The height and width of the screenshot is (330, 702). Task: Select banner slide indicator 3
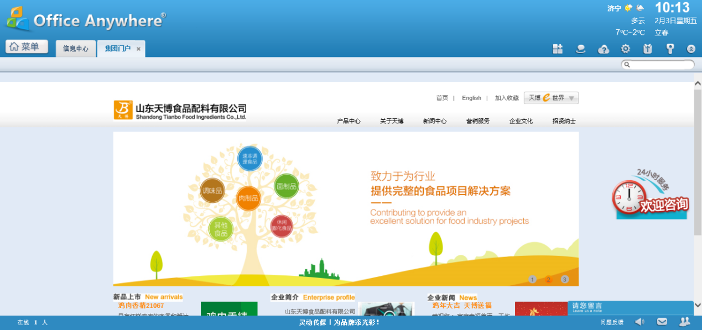[564, 279]
